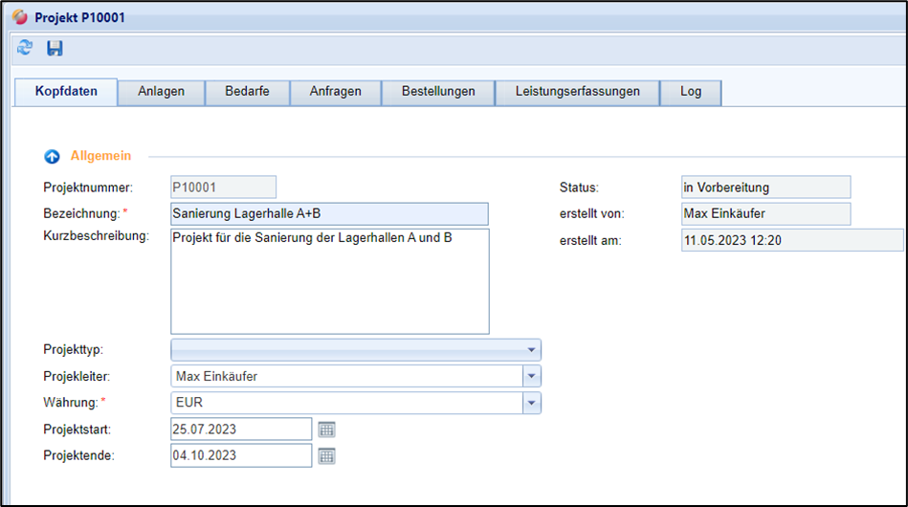Switch to the Anlagen tab
The width and height of the screenshot is (908, 507).
click(x=161, y=92)
